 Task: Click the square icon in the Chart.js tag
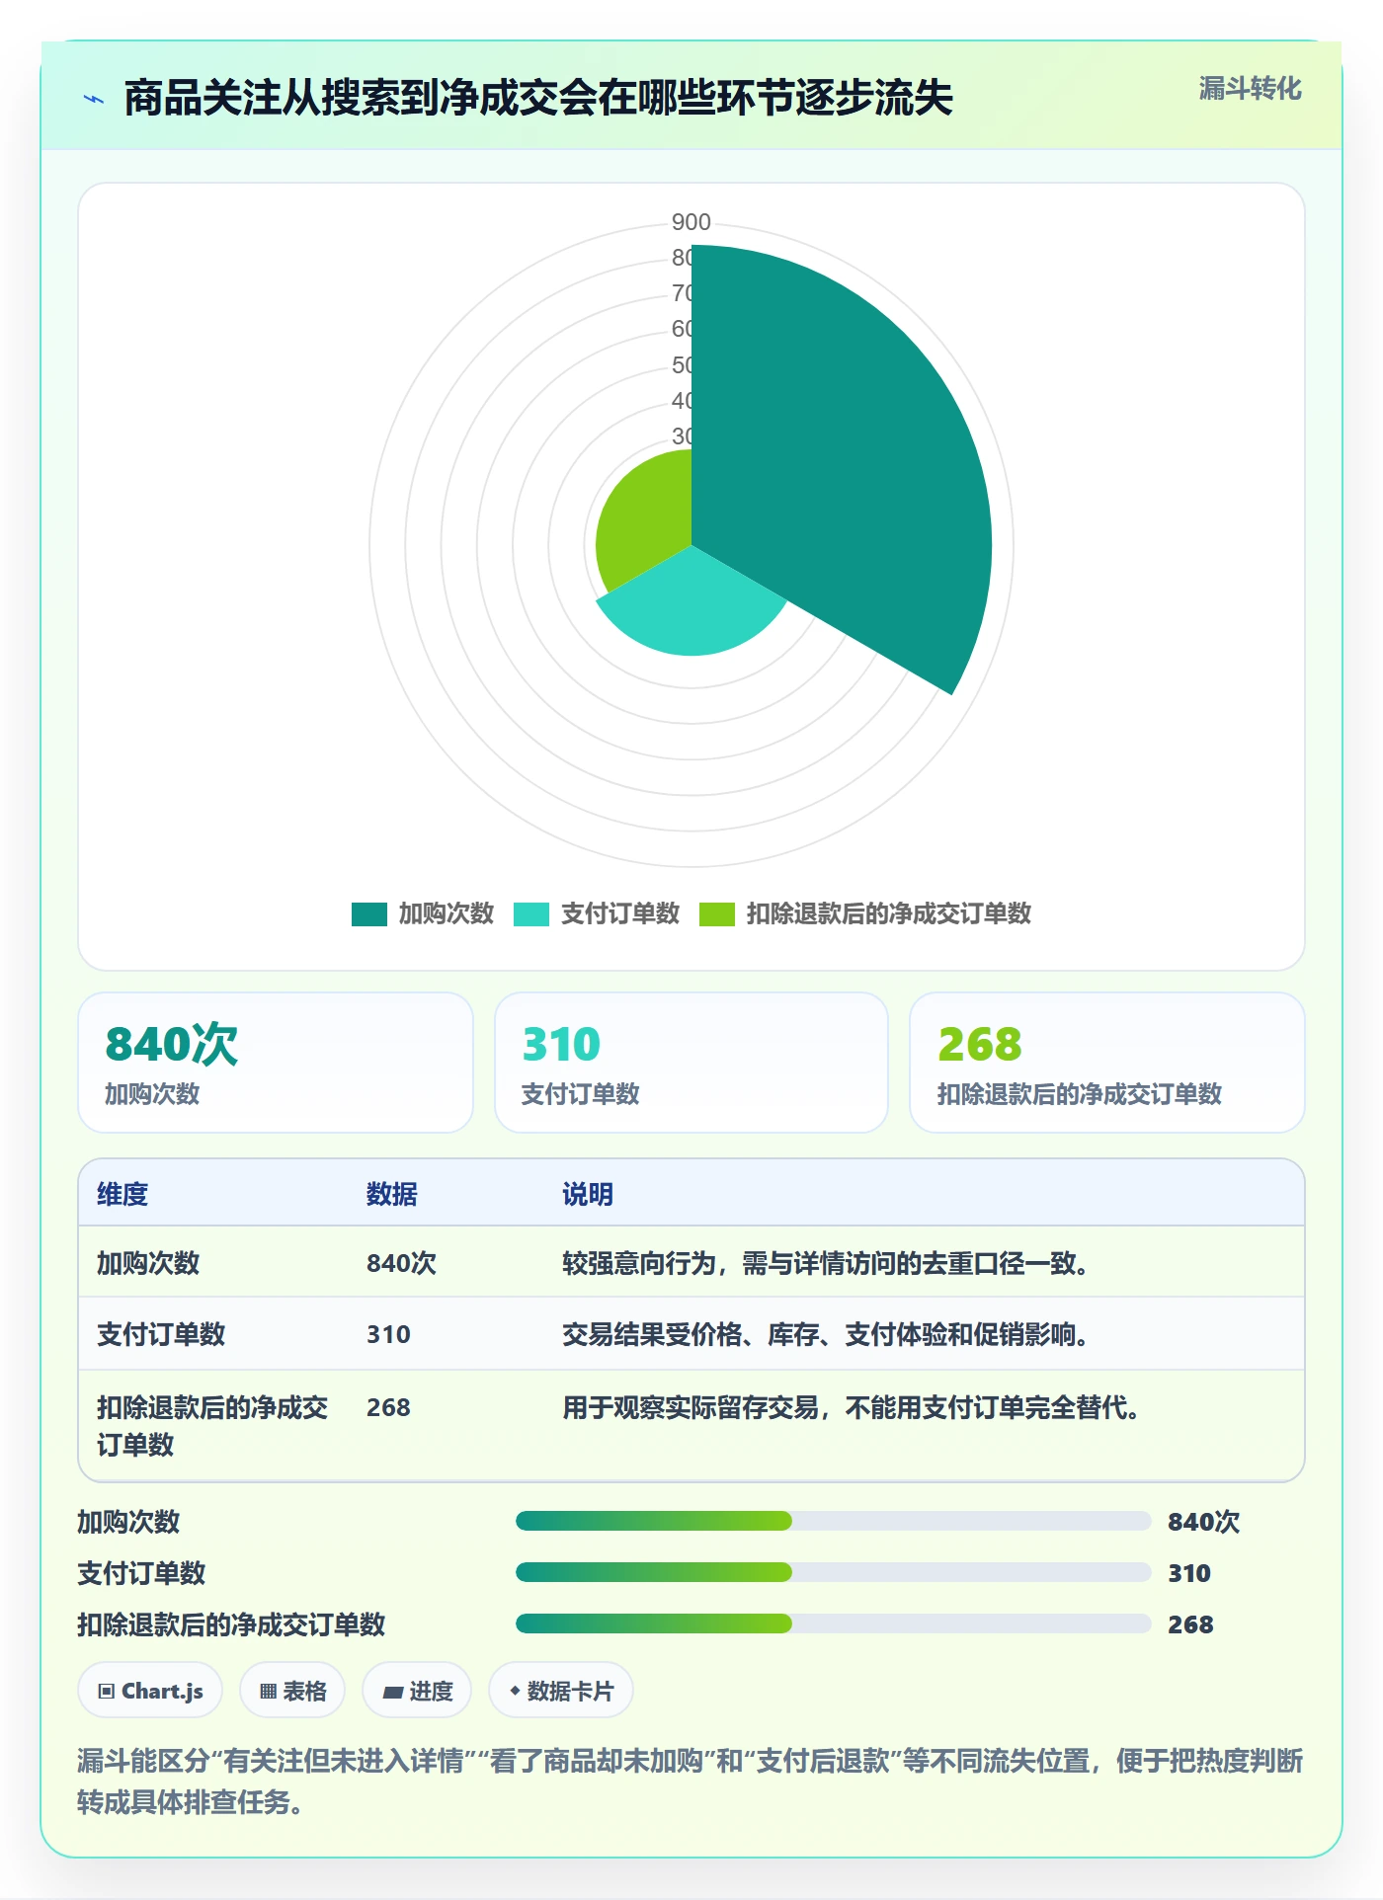tap(107, 1692)
